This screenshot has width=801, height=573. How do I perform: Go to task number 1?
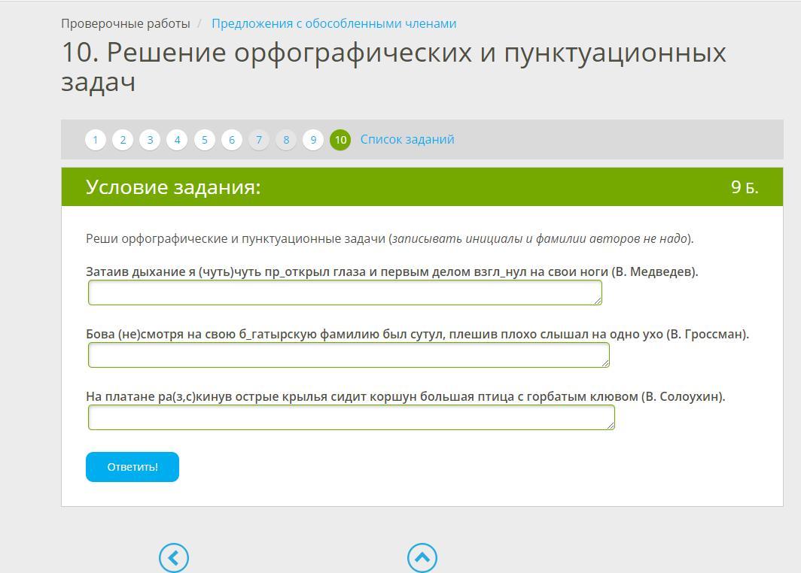[x=96, y=140]
